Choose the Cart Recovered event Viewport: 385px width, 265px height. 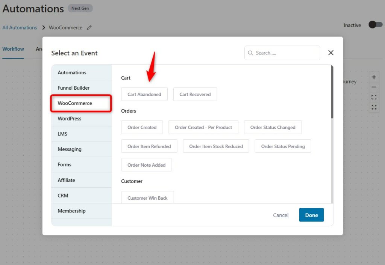tap(195, 94)
